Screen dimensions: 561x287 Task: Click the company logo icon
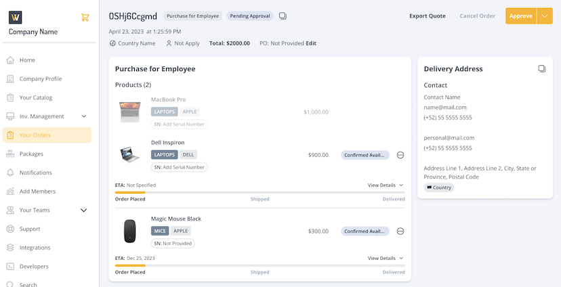[x=16, y=18]
